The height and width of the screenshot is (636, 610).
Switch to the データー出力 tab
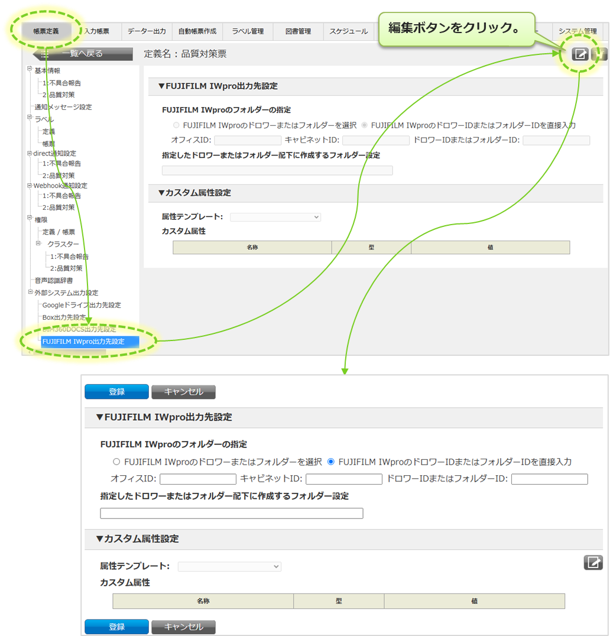tap(147, 31)
